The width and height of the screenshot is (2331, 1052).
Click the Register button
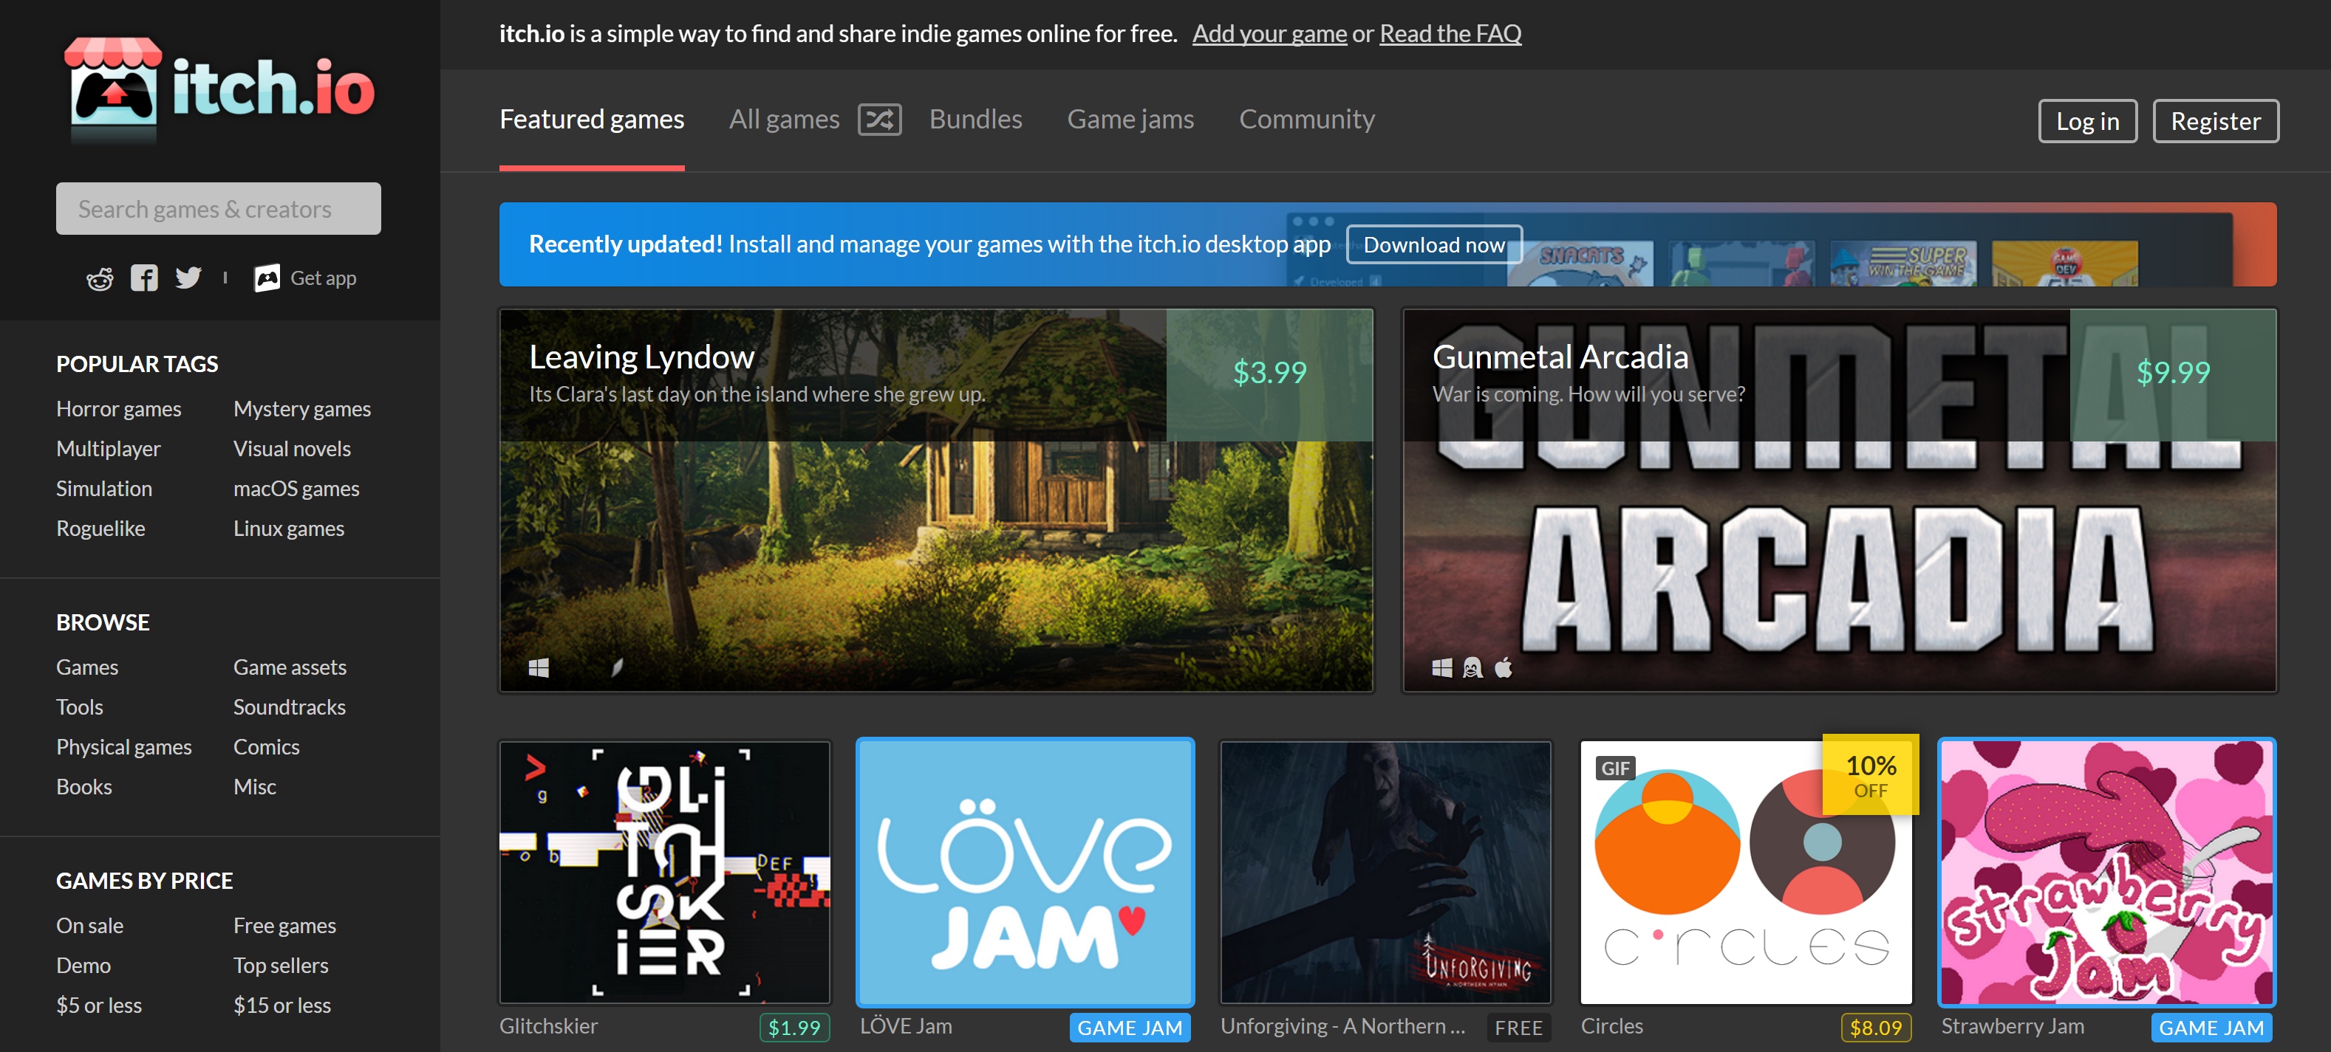click(x=2215, y=121)
